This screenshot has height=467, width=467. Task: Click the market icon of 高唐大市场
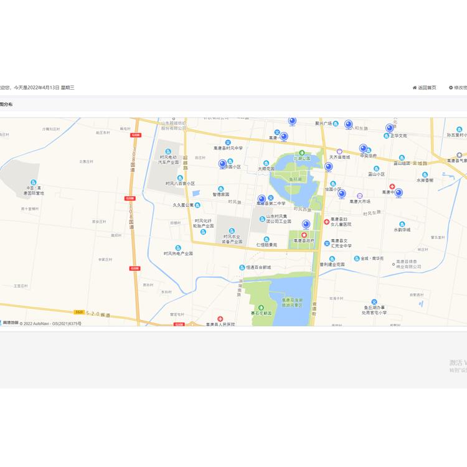pos(359,196)
